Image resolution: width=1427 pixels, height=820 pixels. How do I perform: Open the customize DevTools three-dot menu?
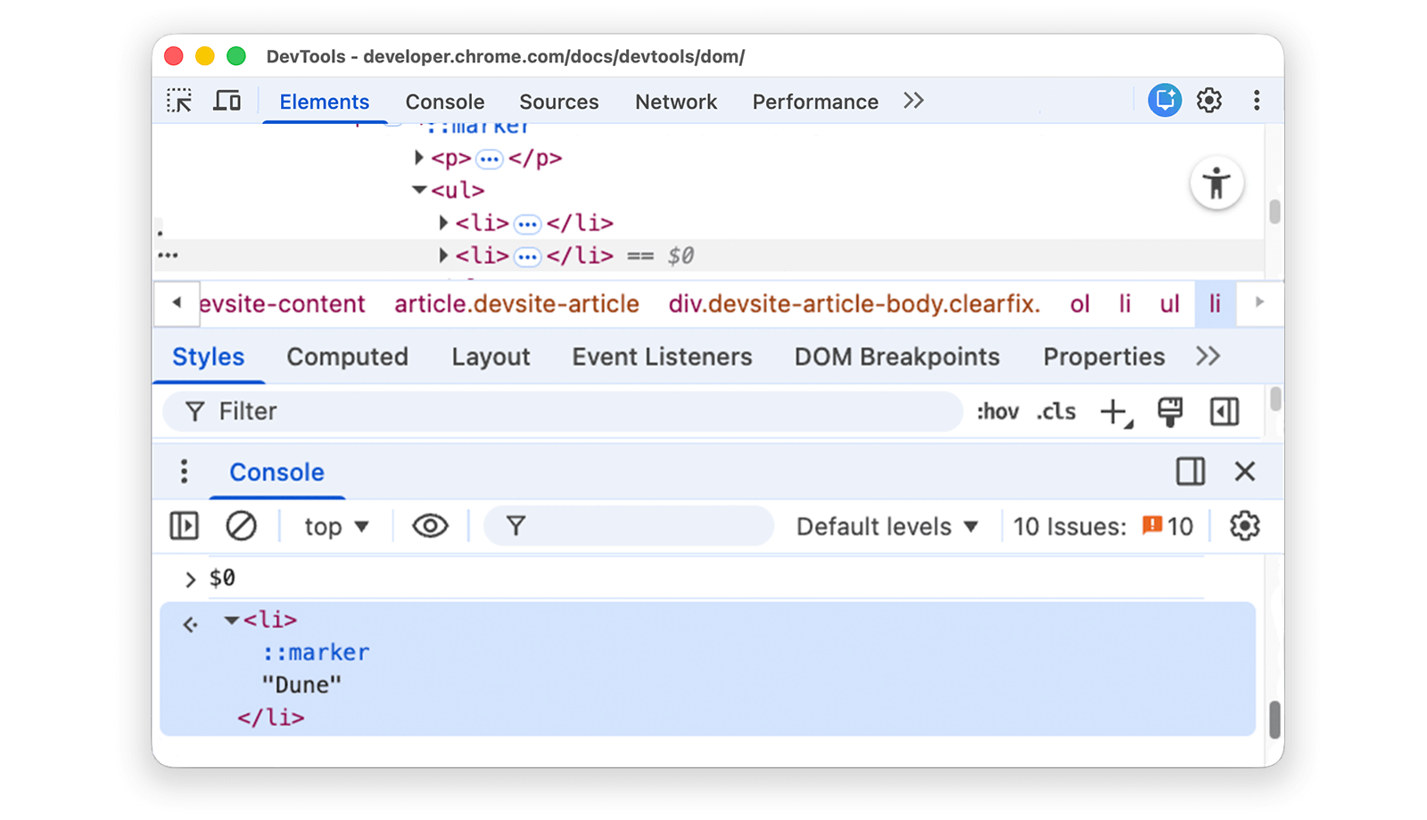tap(1257, 100)
